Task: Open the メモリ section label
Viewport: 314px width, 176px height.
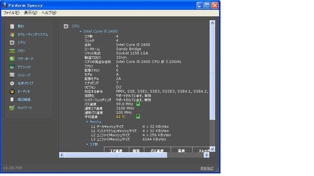Action: click(x=21, y=51)
